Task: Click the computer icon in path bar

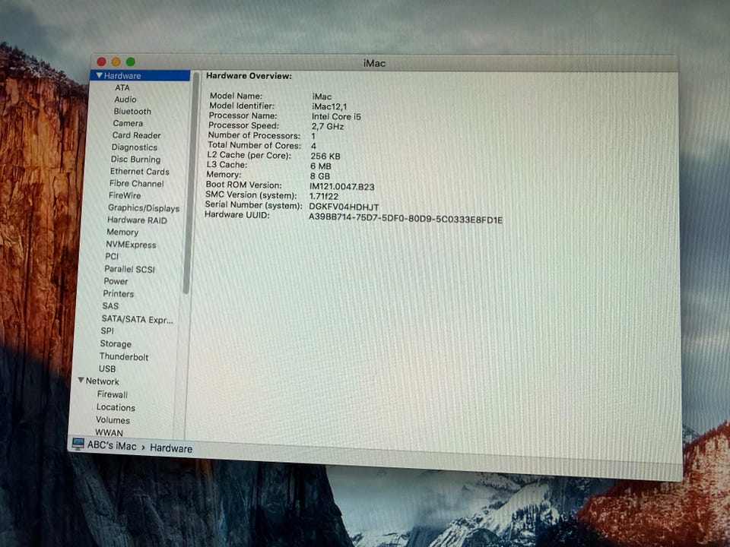Action: pyautogui.click(x=78, y=444)
